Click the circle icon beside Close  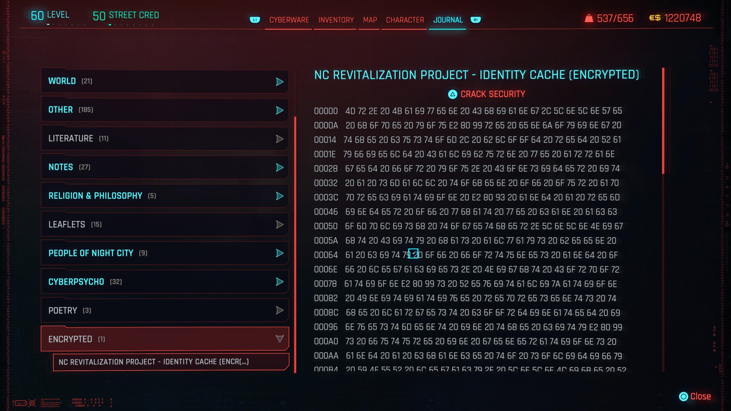683,396
